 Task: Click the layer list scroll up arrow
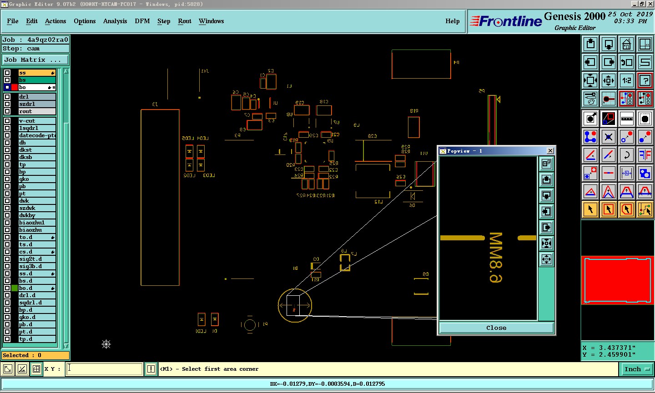(66, 71)
